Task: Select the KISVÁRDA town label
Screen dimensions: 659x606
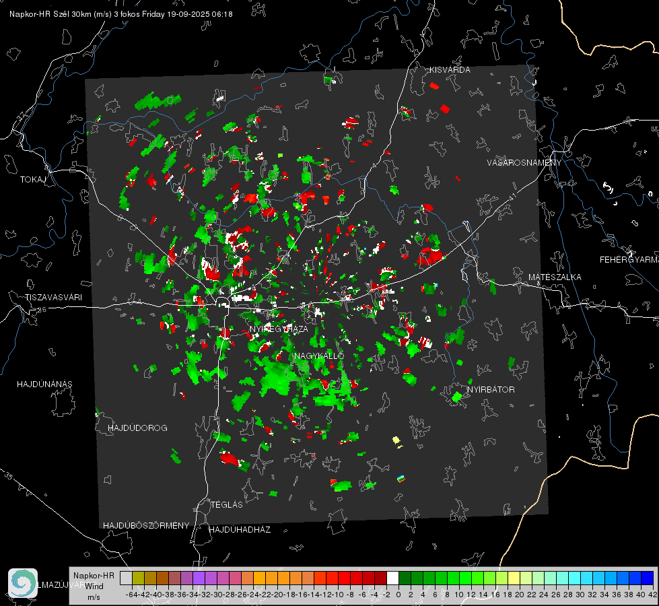Action: tap(450, 70)
